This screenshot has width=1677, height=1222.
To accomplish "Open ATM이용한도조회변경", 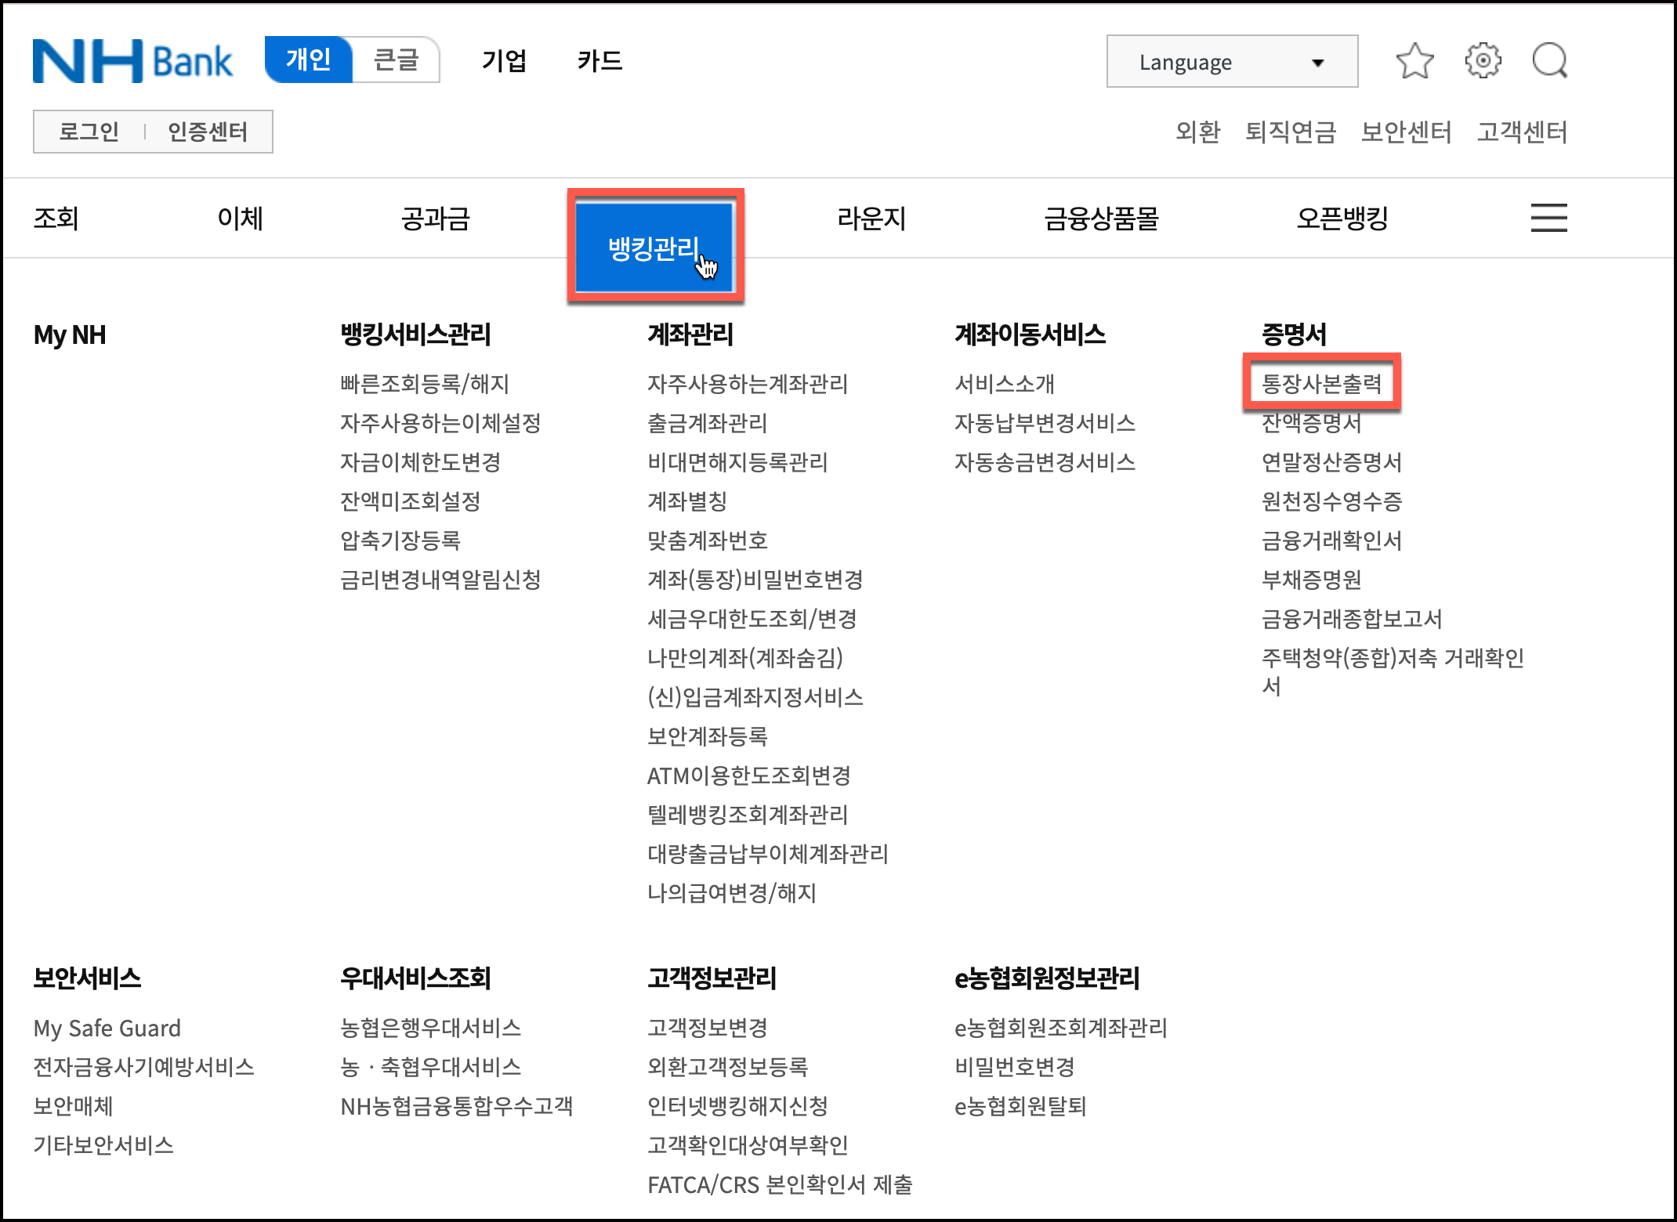I will tap(748, 775).
